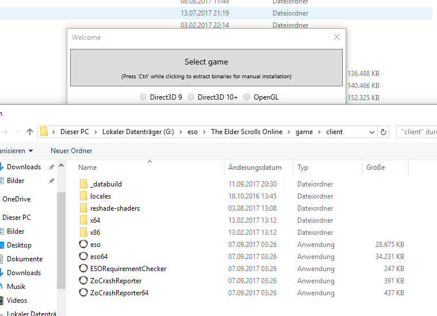Viewport: 437px width, 316px height.
Task: Navigate to eso breadcrumb segment
Action: (x=192, y=132)
